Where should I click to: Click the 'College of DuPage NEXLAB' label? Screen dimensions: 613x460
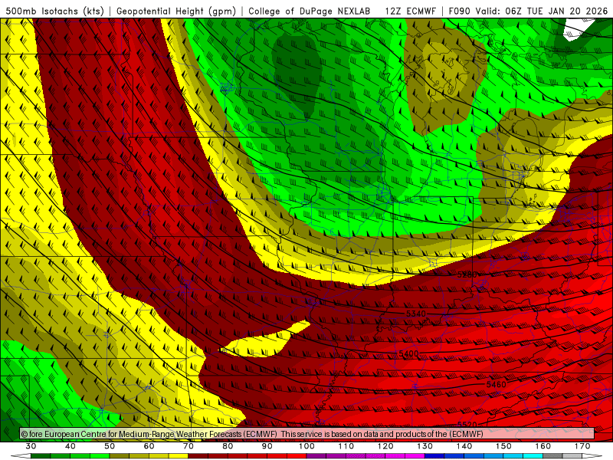(x=310, y=11)
